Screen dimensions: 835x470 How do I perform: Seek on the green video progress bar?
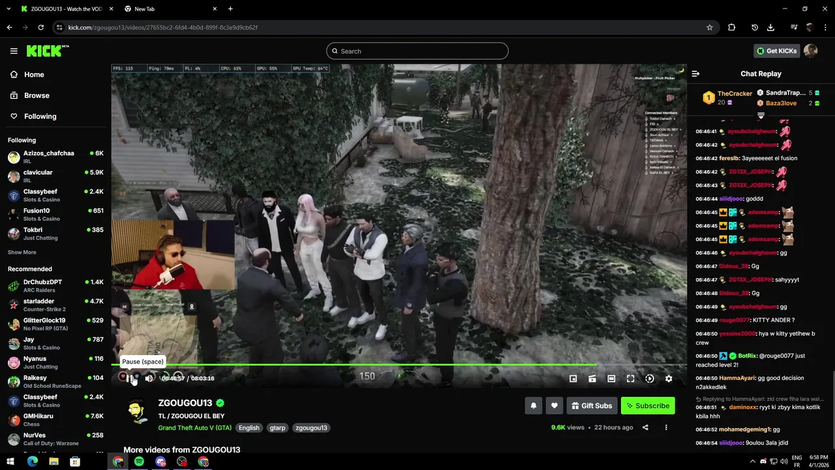399,364
